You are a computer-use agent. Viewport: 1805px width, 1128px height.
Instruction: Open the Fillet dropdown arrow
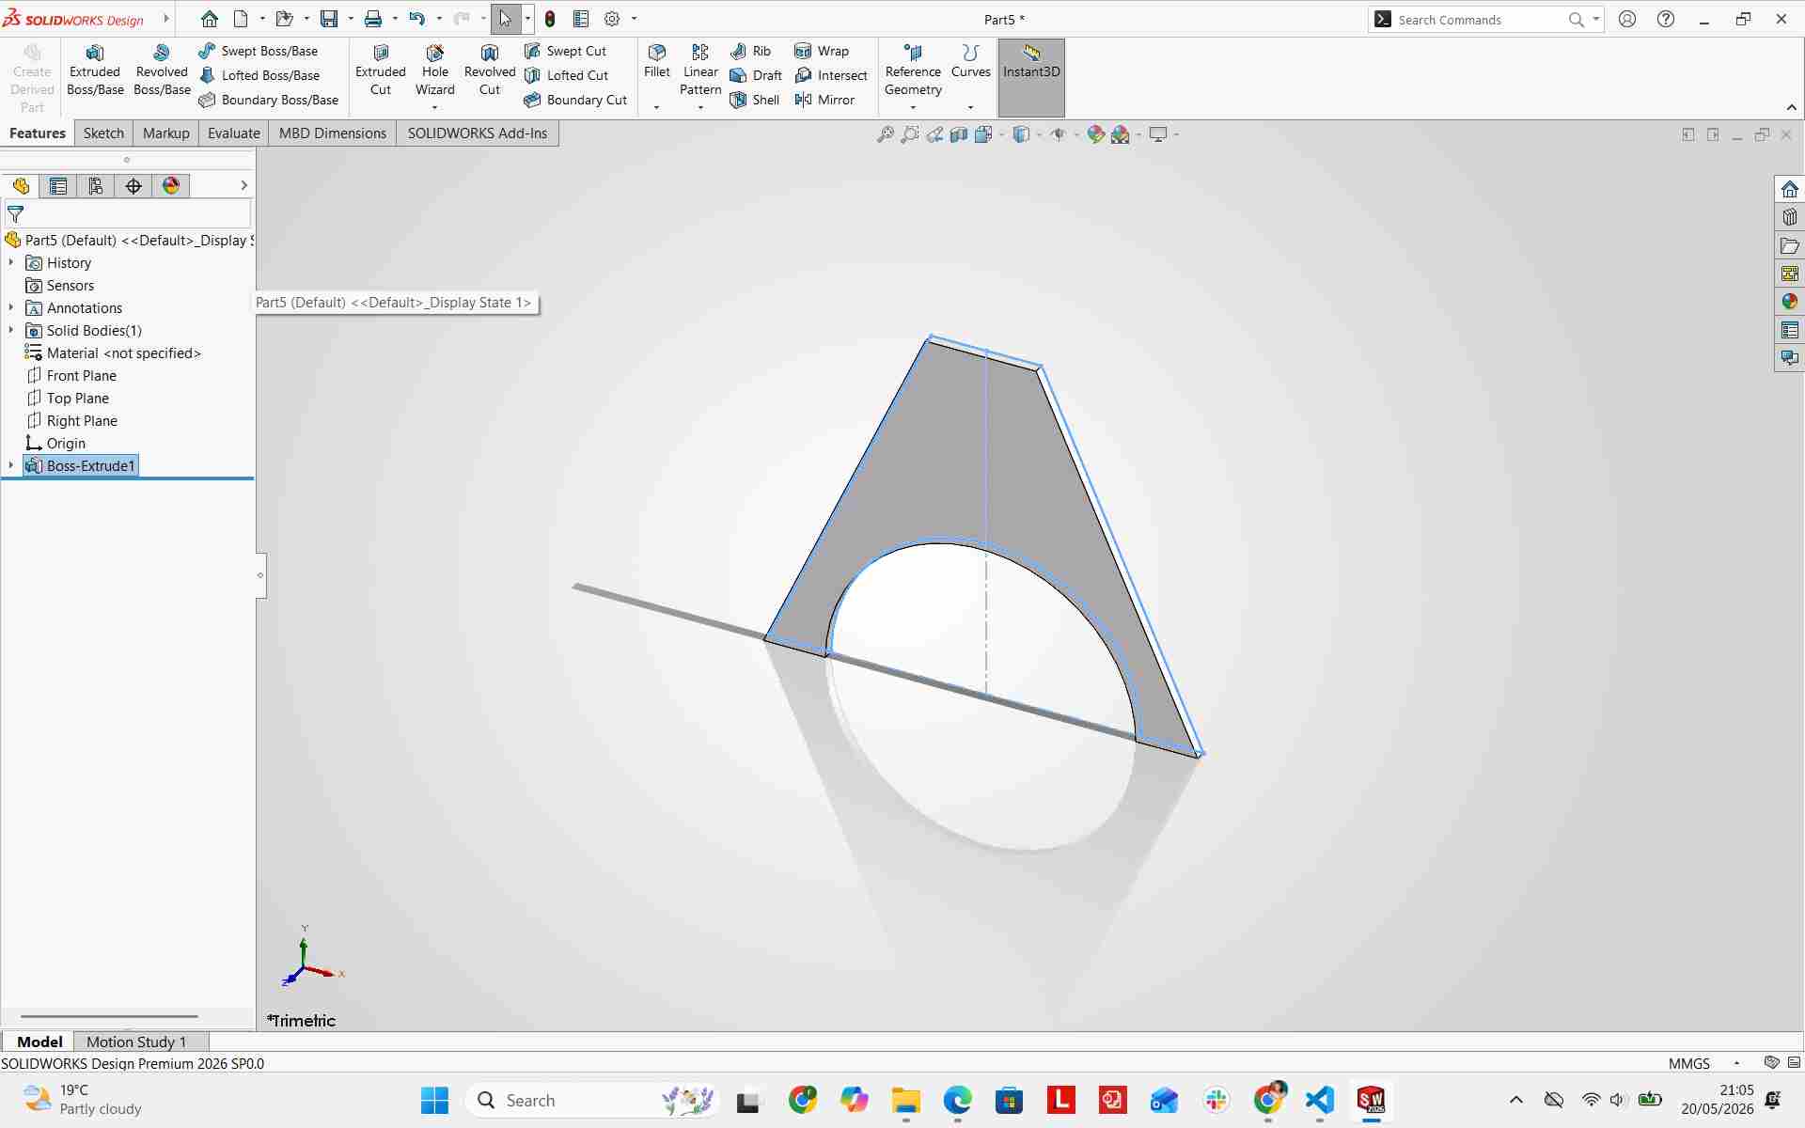click(x=656, y=107)
